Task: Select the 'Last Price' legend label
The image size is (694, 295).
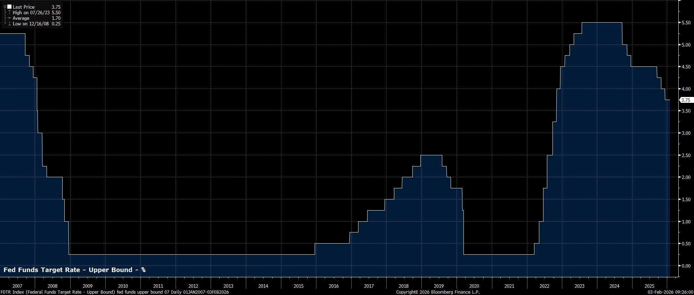Action: coord(24,7)
